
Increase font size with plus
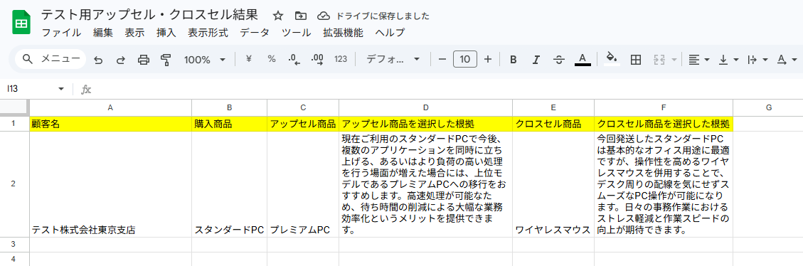pos(487,60)
